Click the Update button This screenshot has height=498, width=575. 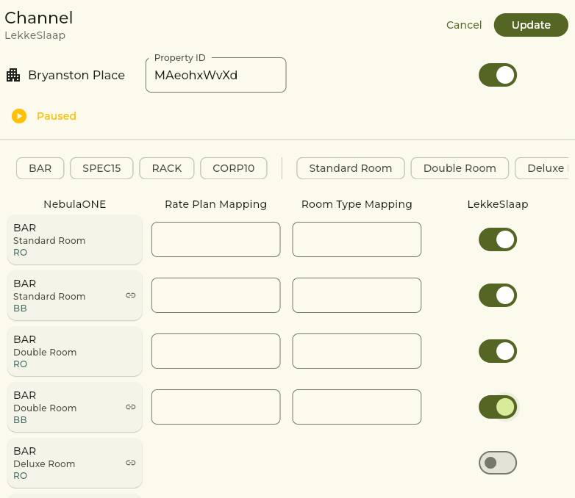pos(531,25)
